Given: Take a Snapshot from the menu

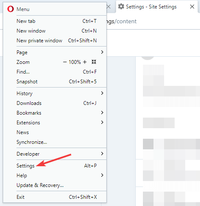Looking at the screenshot, I should 55,82.
